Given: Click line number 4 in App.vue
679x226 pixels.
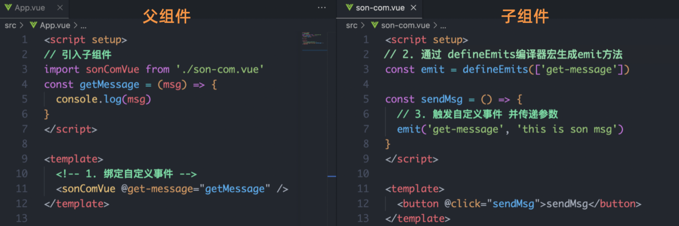Looking at the screenshot, I should (x=25, y=84).
